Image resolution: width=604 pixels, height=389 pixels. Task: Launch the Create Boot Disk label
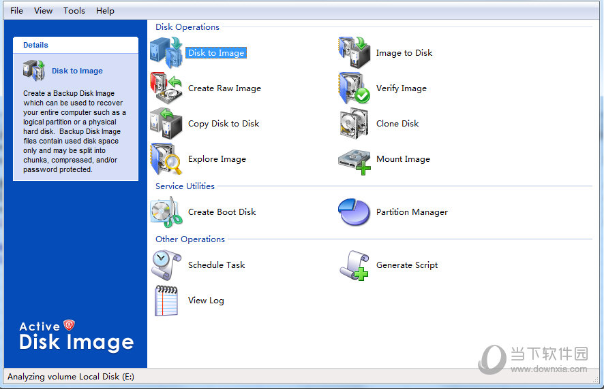click(x=222, y=212)
